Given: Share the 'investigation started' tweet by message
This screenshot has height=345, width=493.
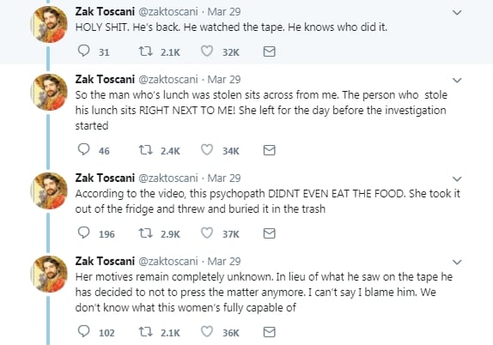Looking at the screenshot, I should [269, 150].
